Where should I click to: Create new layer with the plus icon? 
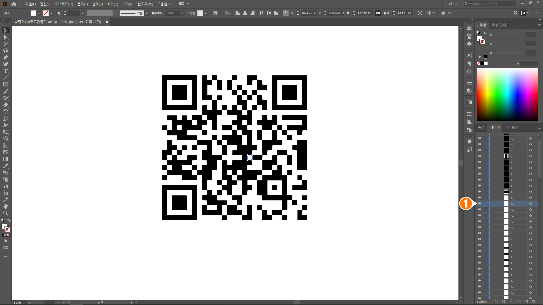[x=526, y=302]
